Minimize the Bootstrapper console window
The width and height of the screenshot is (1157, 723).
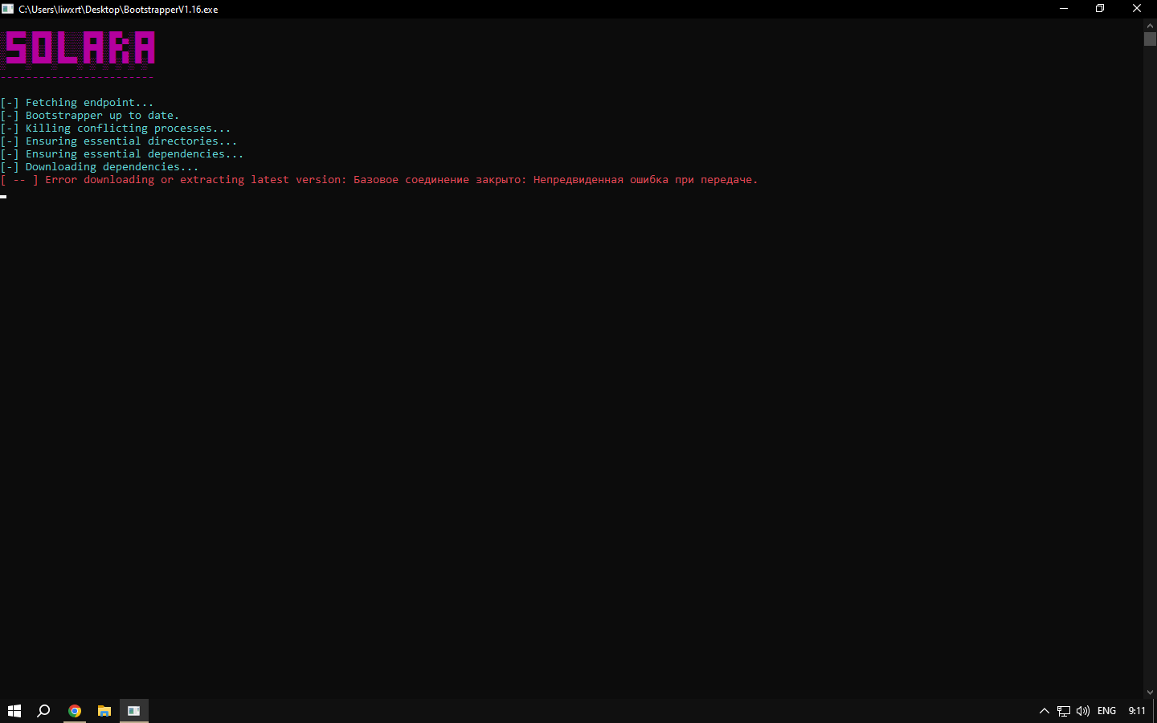(1064, 9)
